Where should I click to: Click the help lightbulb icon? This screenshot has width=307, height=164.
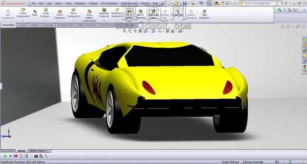pos(286,3)
